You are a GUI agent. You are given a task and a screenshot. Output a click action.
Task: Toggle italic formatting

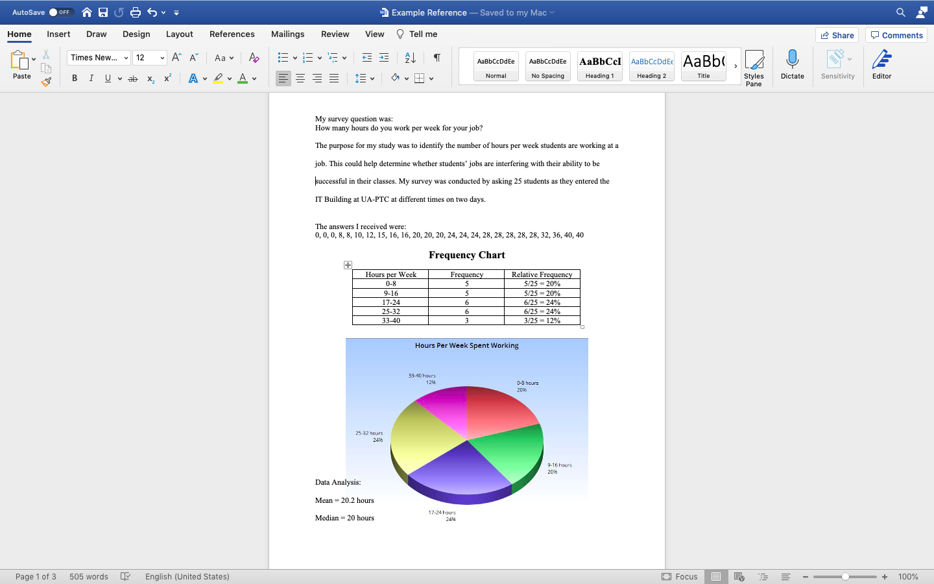91,79
